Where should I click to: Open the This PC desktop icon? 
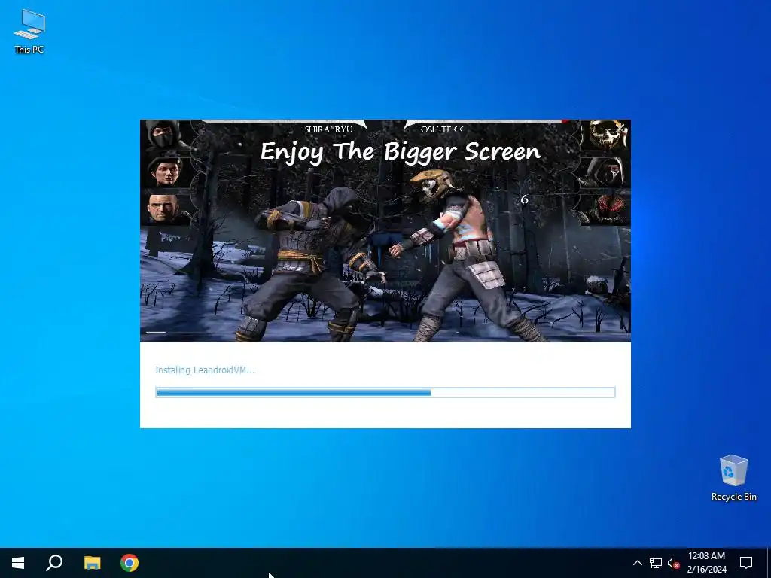(x=29, y=32)
